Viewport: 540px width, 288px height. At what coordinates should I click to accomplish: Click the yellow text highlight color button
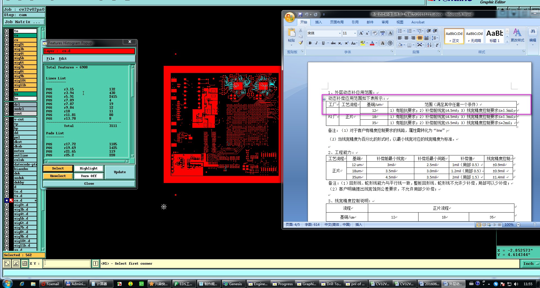click(363, 43)
